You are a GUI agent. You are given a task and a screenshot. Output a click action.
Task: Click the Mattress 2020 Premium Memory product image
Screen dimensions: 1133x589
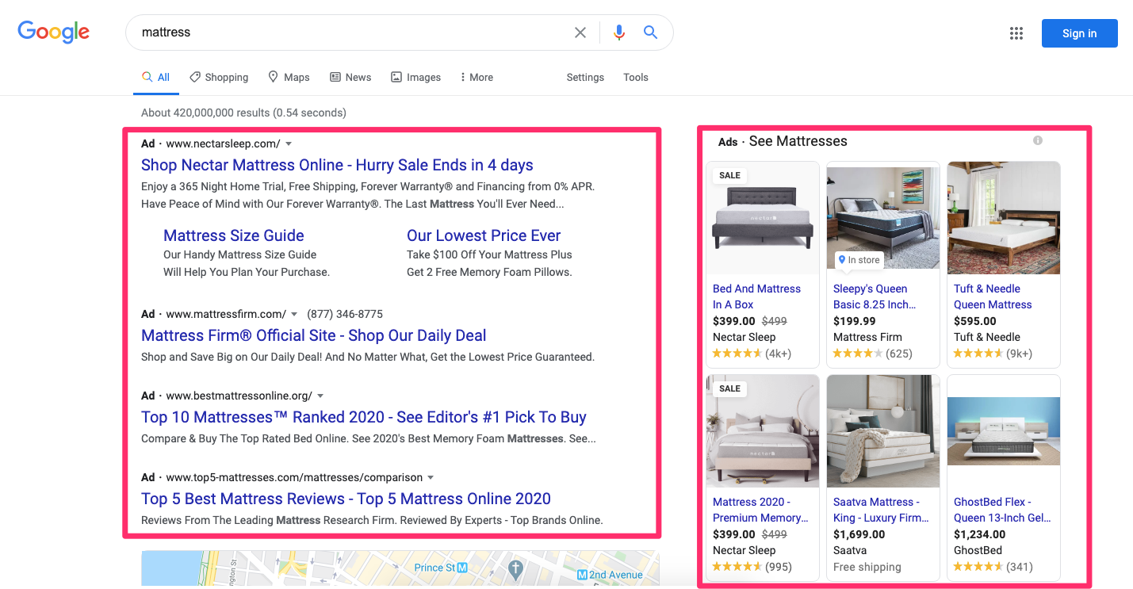(763, 431)
